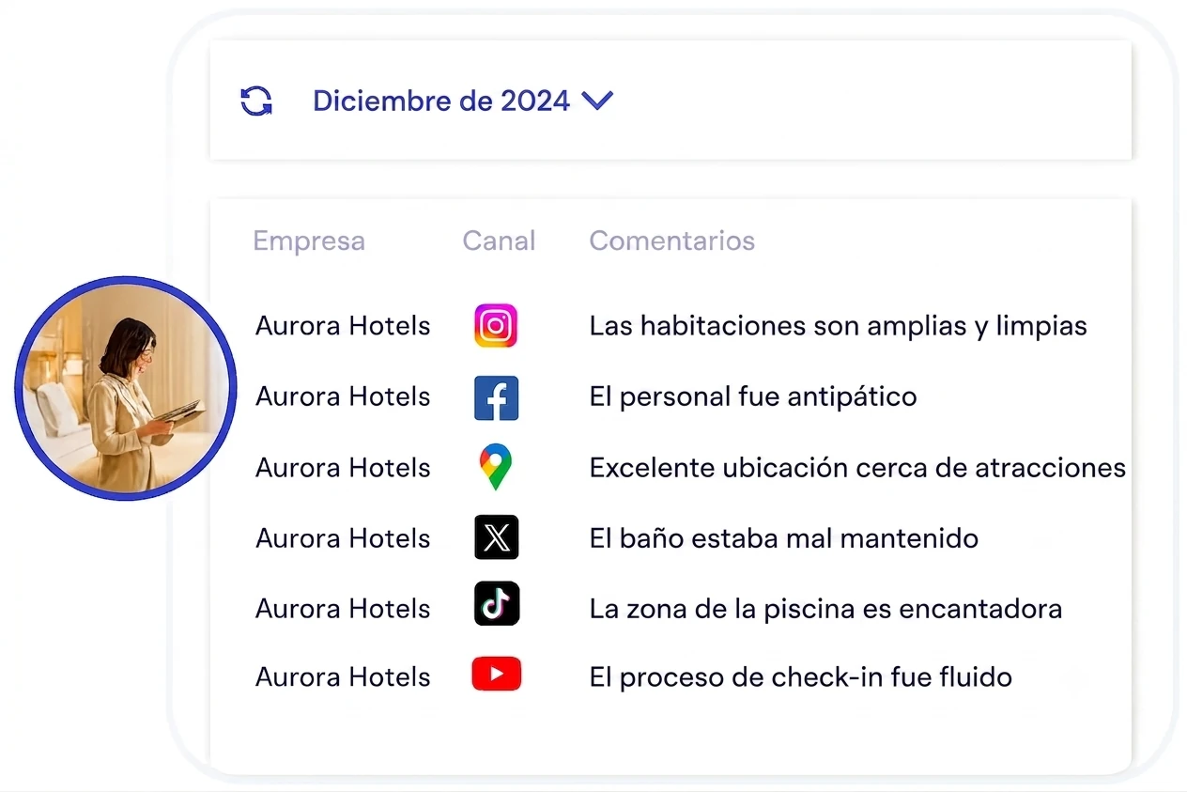
Task: Click Aurora Hotels in the TikTok row
Action: [343, 609]
